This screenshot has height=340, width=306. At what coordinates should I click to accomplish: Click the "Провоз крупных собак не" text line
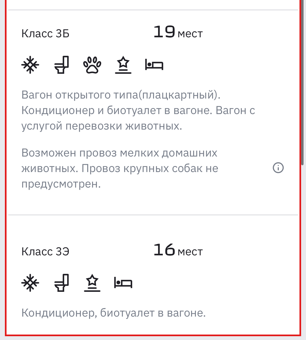coord(150,169)
